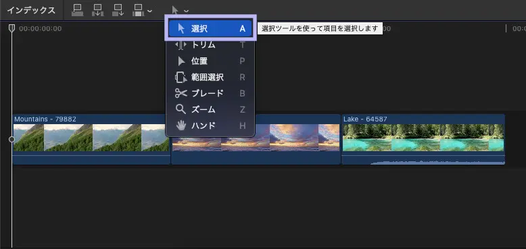Screen dimensions: 526x249
Task: Click the insert clip toolbar icon
Action: [98, 10]
